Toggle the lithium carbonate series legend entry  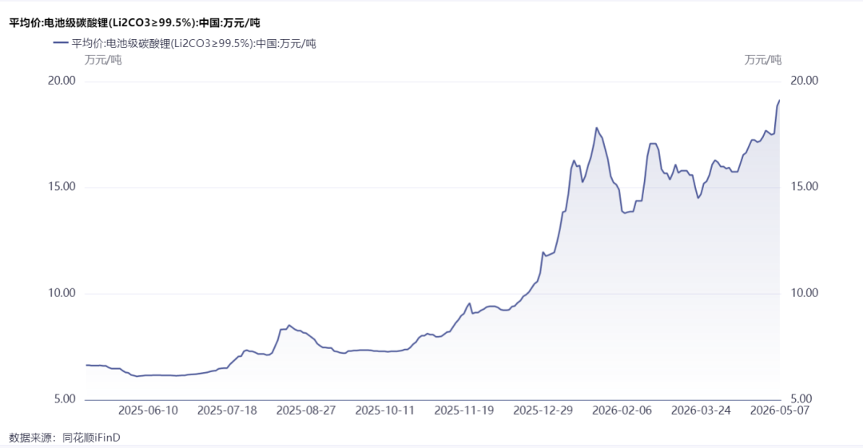click(185, 43)
